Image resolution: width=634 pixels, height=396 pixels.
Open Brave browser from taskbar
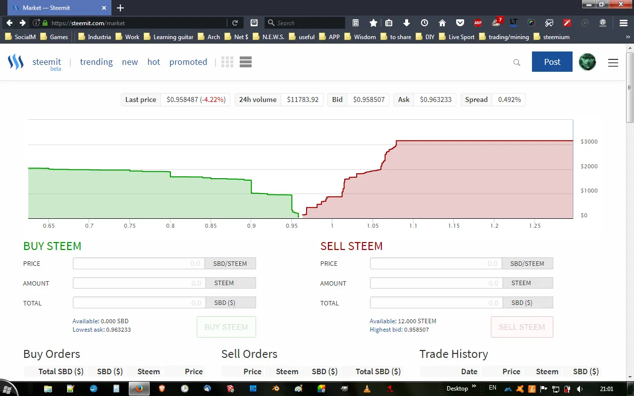click(x=161, y=389)
